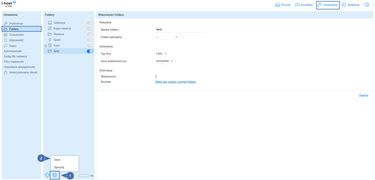Click the Kosz trash folder icon

[50, 45]
